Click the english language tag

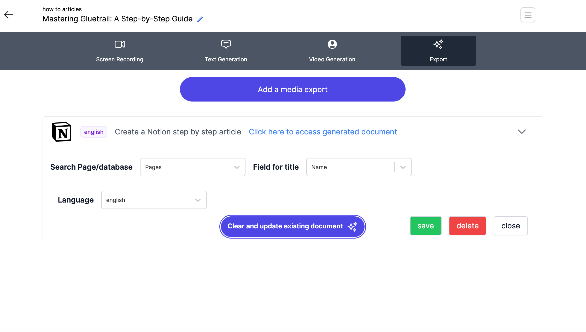[x=94, y=132]
